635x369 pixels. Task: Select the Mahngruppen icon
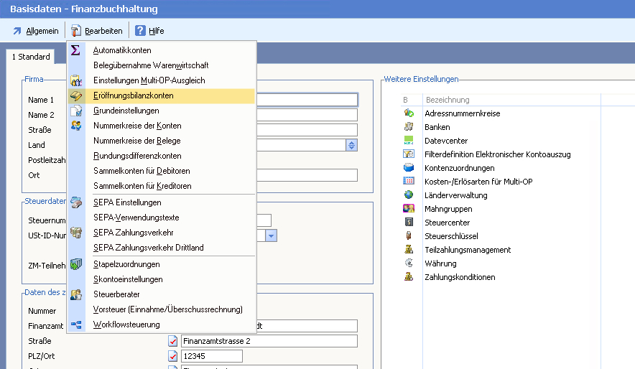click(x=409, y=209)
